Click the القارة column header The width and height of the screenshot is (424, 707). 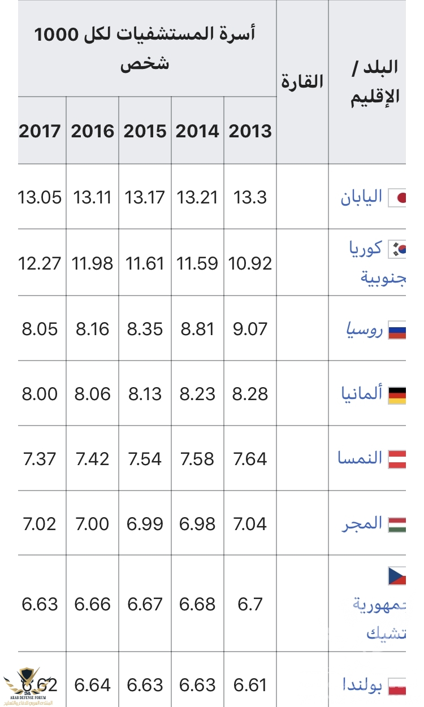(x=302, y=81)
